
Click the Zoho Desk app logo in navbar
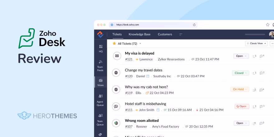click(100, 35)
